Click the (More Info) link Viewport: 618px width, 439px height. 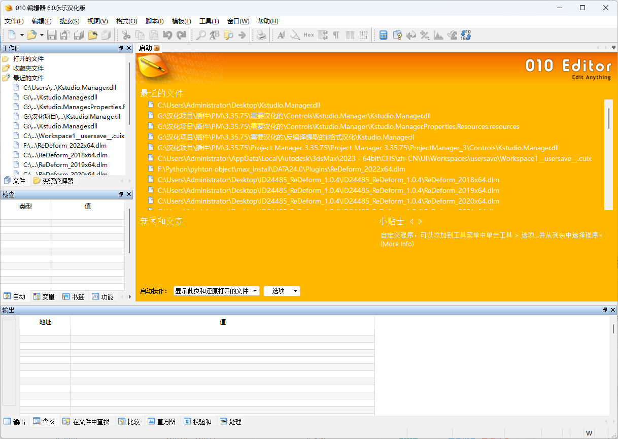(x=397, y=244)
